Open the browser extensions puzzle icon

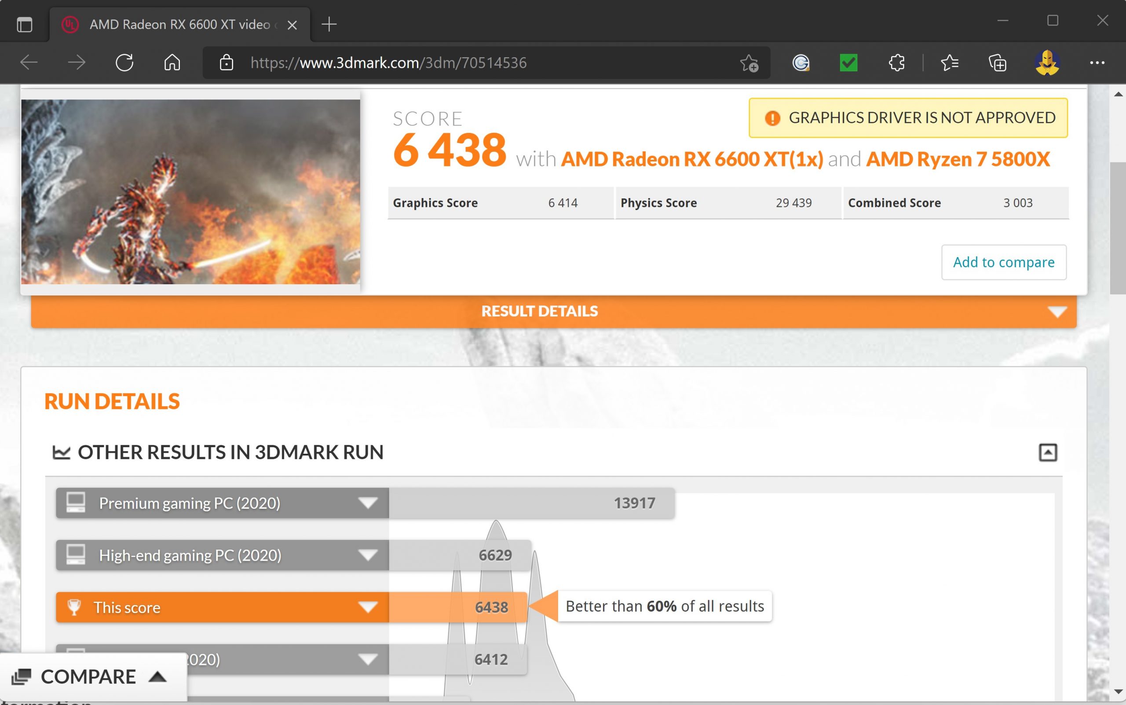click(x=896, y=62)
